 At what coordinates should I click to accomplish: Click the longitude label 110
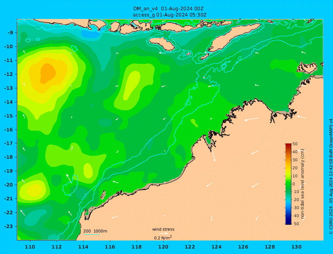[x=30, y=247]
